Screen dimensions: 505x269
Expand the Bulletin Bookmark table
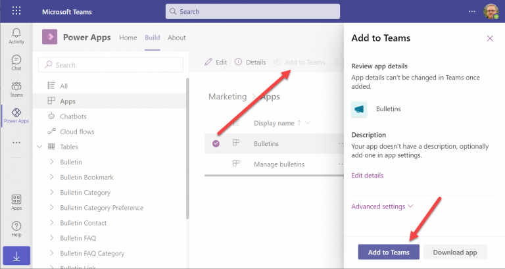click(52, 178)
